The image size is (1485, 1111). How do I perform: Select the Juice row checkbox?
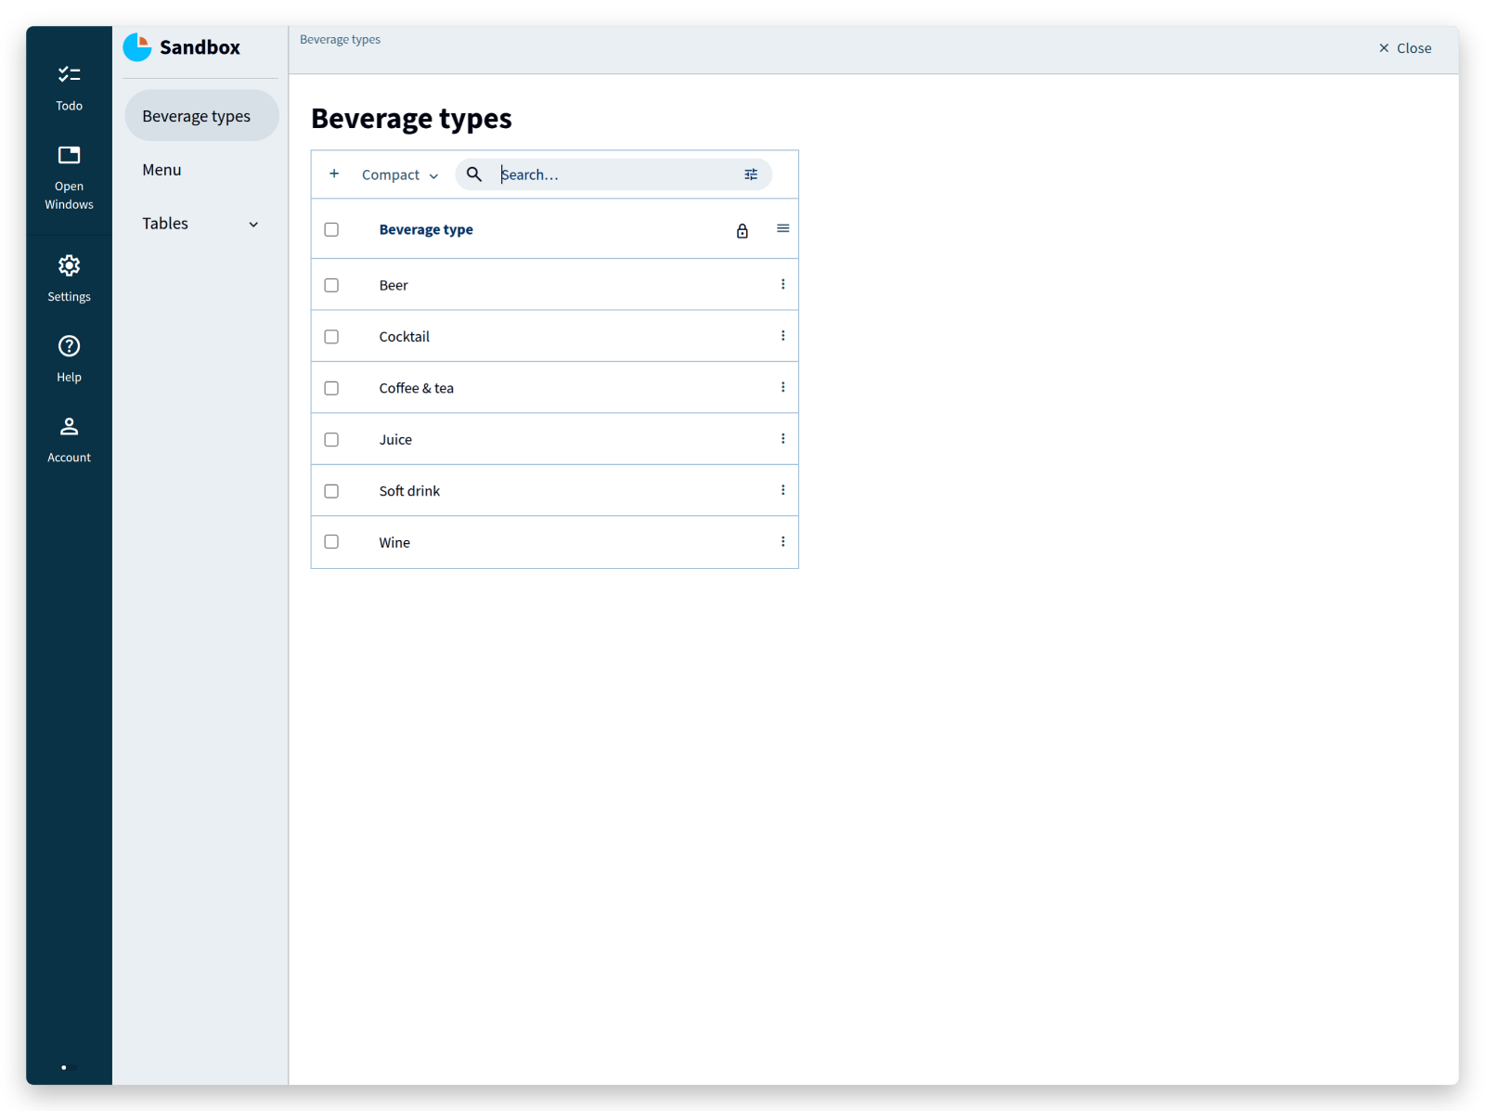pos(331,440)
